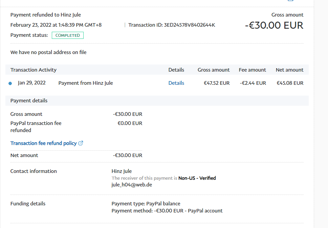Click the blue dot beside Jan 29, 2022

[x=10, y=83]
